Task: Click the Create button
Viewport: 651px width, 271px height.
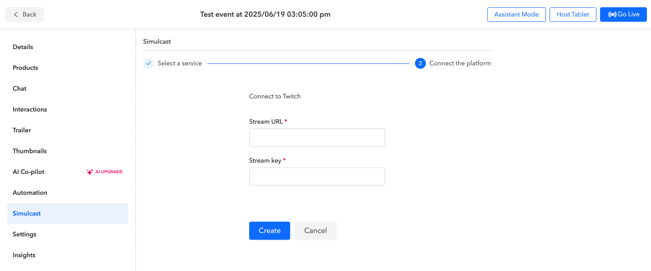Action: (x=269, y=231)
